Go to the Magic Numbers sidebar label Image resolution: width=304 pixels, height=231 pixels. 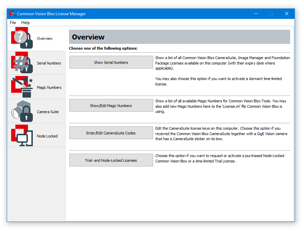[x=49, y=87]
